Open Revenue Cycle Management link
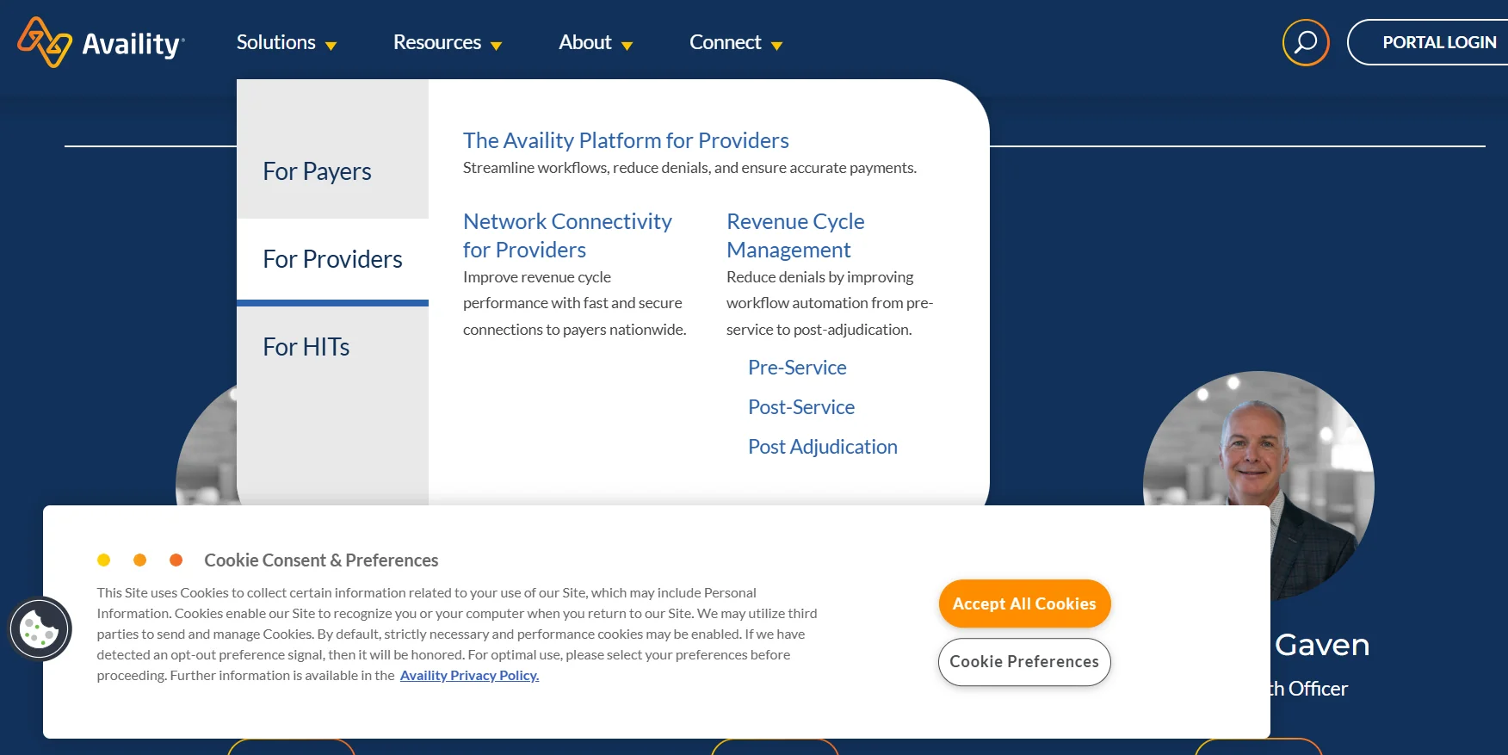 point(795,235)
